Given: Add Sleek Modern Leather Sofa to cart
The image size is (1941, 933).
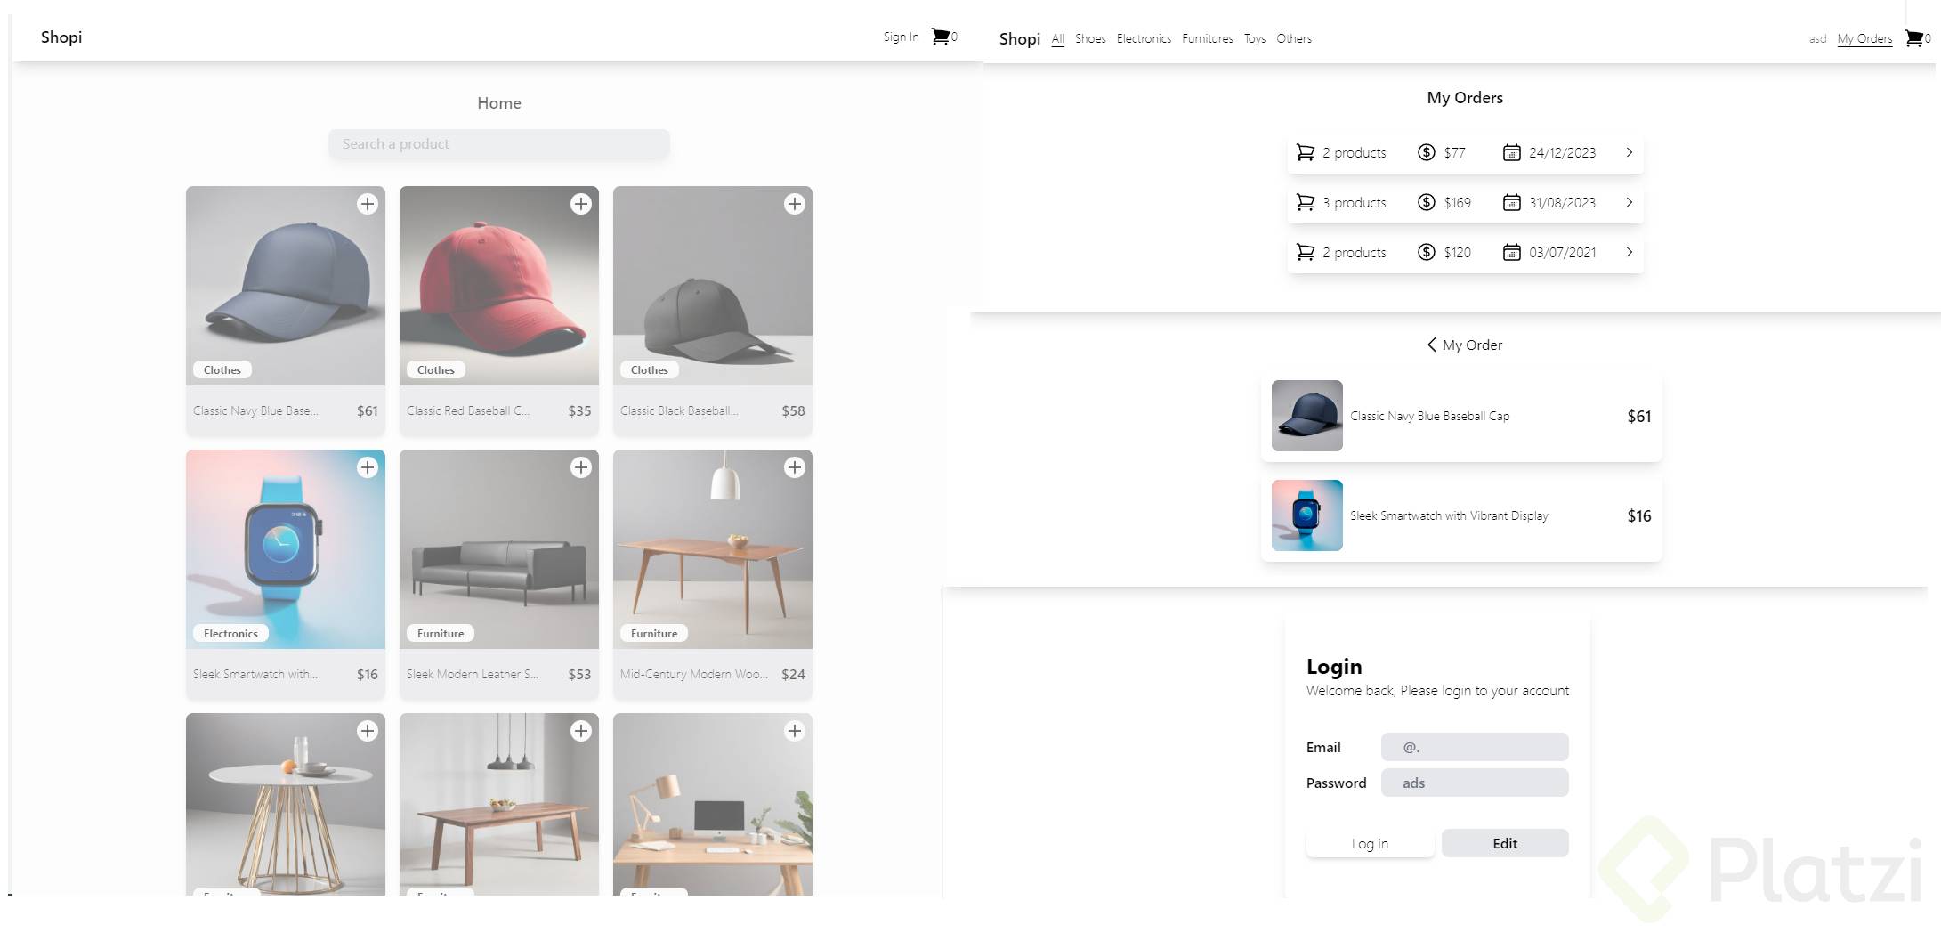Looking at the screenshot, I should 581,467.
